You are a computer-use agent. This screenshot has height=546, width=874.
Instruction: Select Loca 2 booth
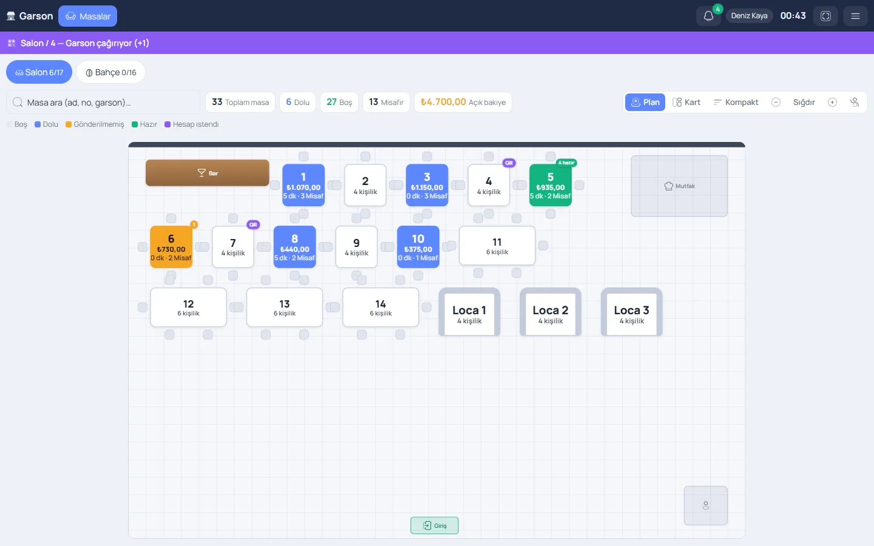(550, 313)
